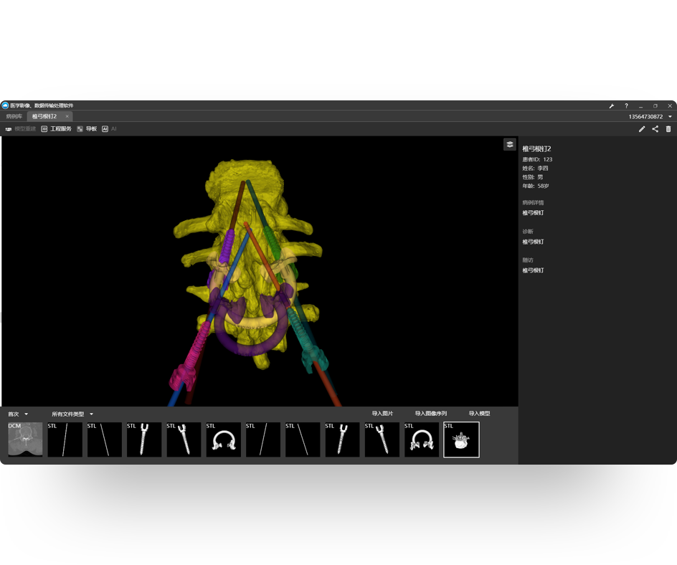The width and height of the screenshot is (677, 565).
Task: Open help with the question mark icon
Action: (x=626, y=106)
